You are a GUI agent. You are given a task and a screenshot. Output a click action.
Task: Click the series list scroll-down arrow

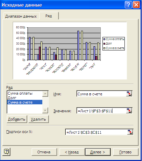45,111
